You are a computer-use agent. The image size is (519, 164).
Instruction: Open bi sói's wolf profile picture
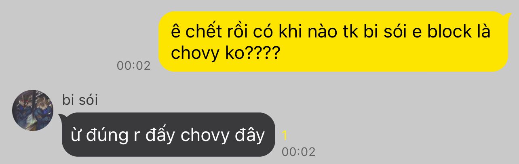pyautogui.click(x=33, y=110)
